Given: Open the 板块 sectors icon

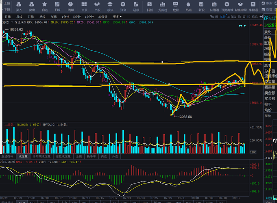Looking at the screenshot, I should 110,6.
